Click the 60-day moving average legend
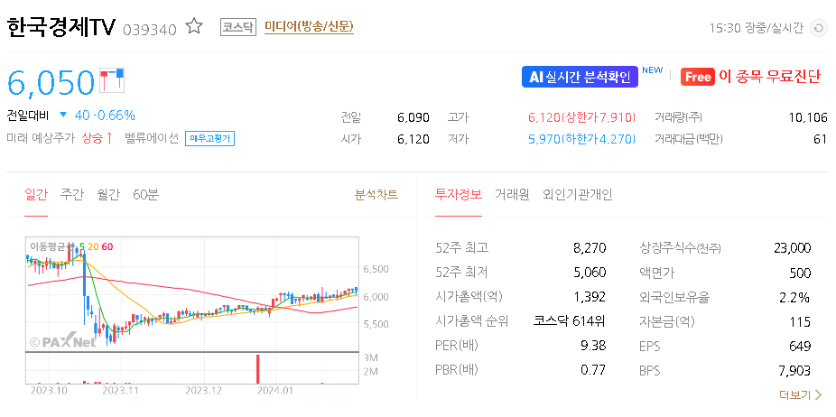Viewport: 836px width, 417px height. click(107, 246)
